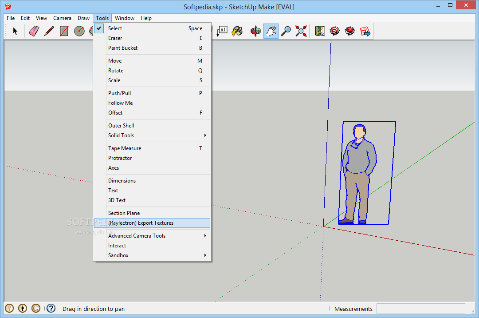The width and height of the screenshot is (479, 318).
Task: Select Axes in the Tools menu
Action: click(152, 168)
